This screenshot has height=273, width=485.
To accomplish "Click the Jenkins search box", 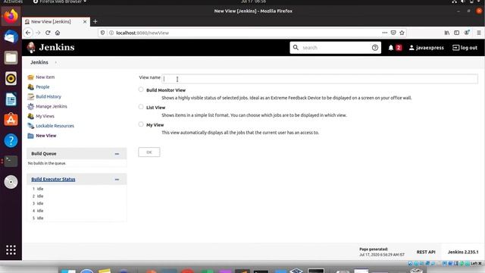I will (335, 48).
